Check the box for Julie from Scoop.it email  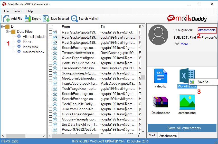point(51,109)
